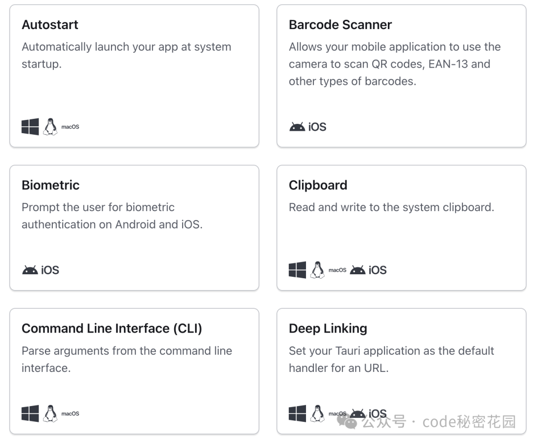This screenshot has height=443, width=533.
Task: Click the Linux penguin in CLI card
Action: click(50, 413)
